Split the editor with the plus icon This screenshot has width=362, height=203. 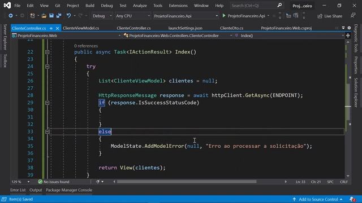pos(348,36)
